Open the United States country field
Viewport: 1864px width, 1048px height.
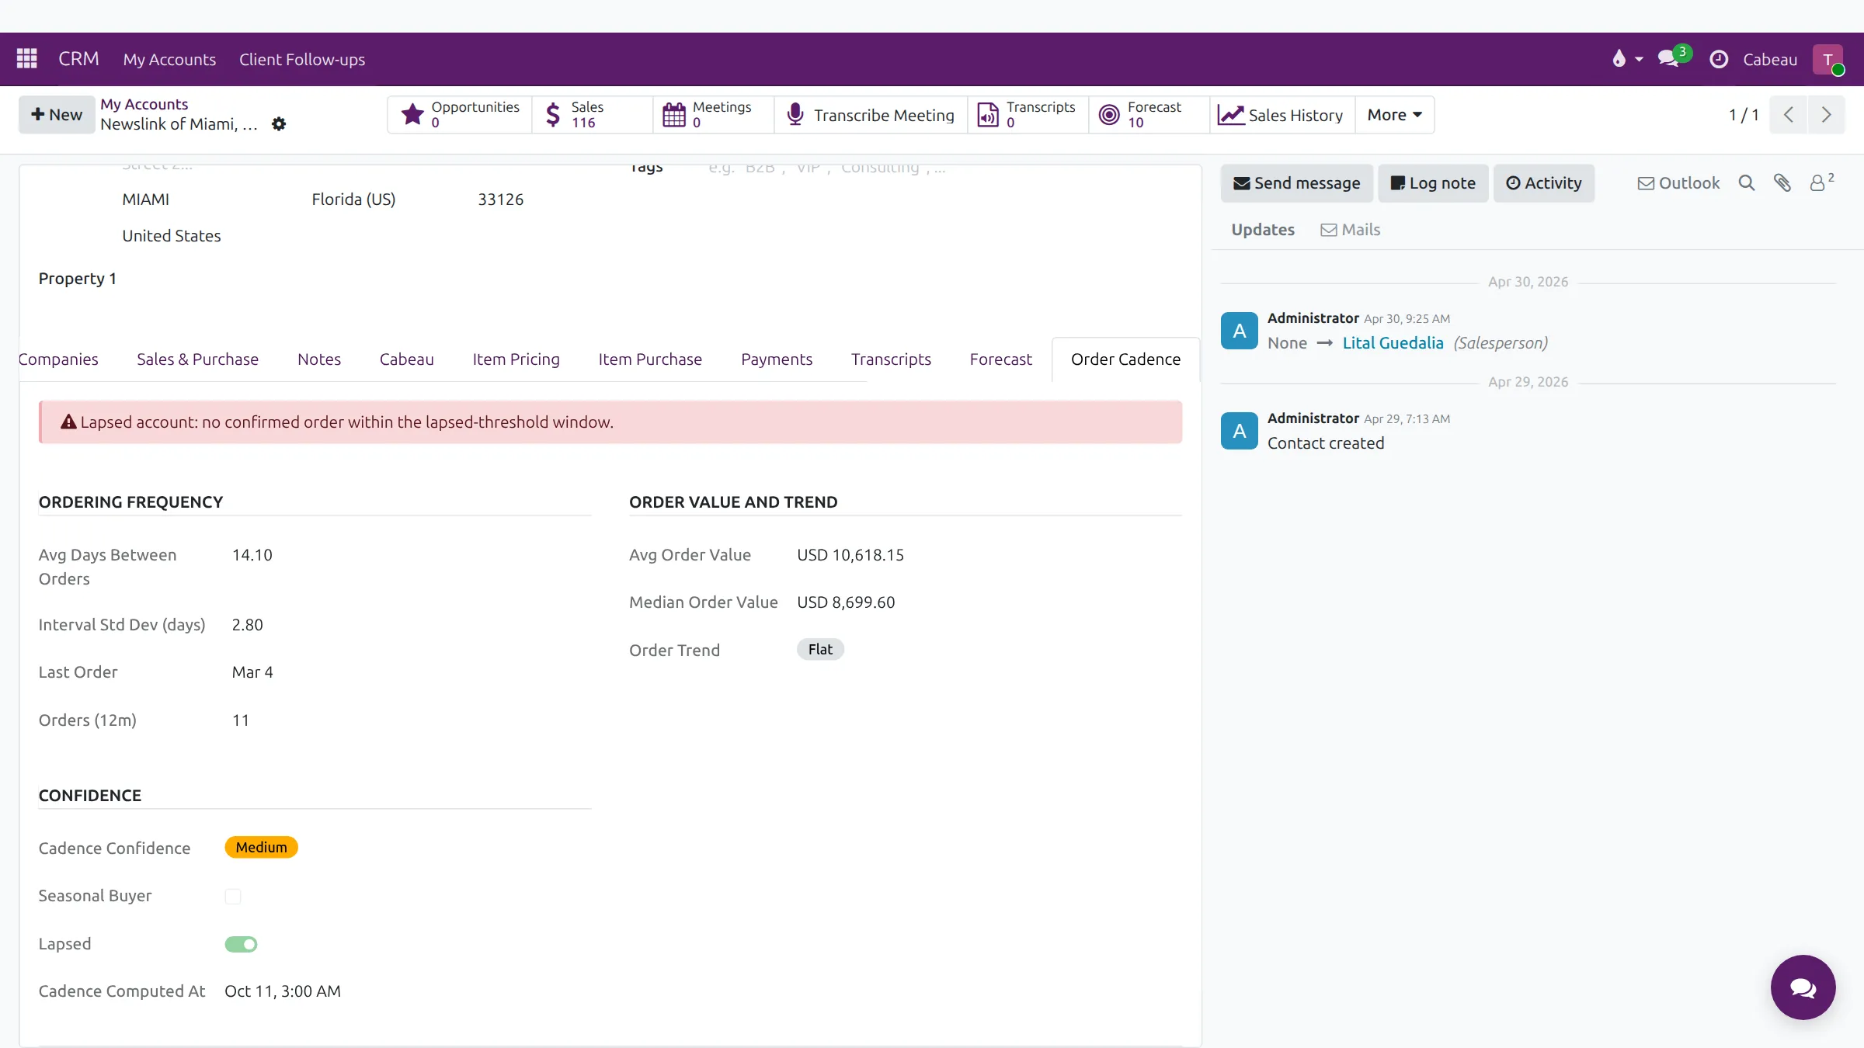click(172, 236)
